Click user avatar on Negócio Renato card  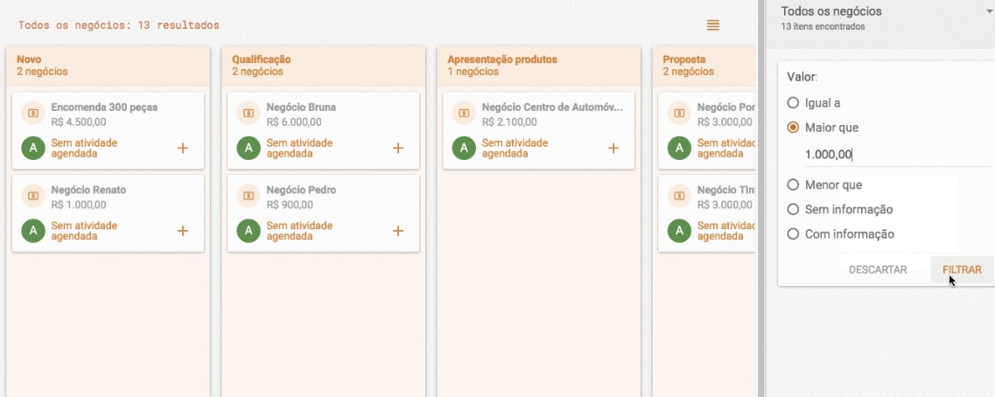pos(33,231)
